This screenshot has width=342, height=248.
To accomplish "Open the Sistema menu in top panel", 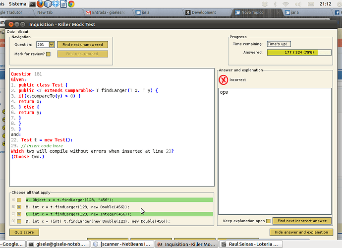I will (x=17, y=3).
